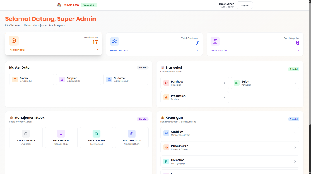Click the Supplier building icon in Master Data
Viewport: 311px width, 174px height.
click(x=62, y=80)
